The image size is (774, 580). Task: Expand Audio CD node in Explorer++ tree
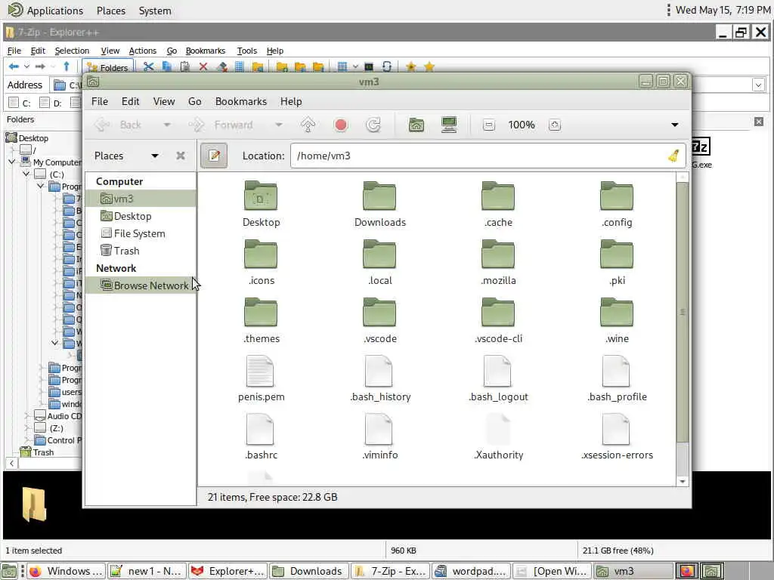click(26, 416)
